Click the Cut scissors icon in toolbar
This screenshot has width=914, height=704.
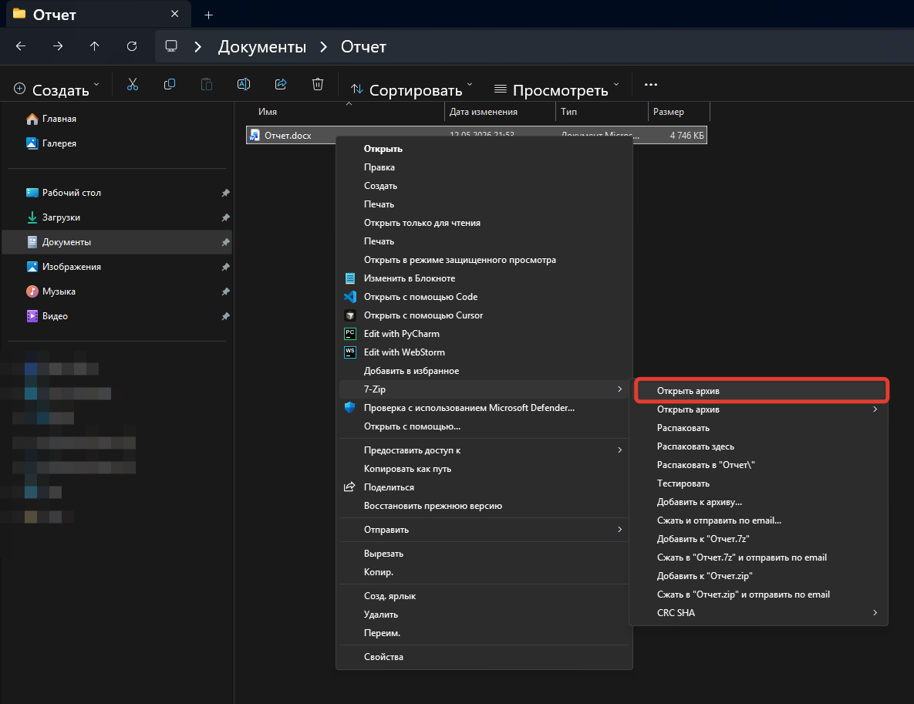point(133,85)
